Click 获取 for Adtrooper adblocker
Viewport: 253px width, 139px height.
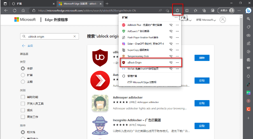coord(202,103)
